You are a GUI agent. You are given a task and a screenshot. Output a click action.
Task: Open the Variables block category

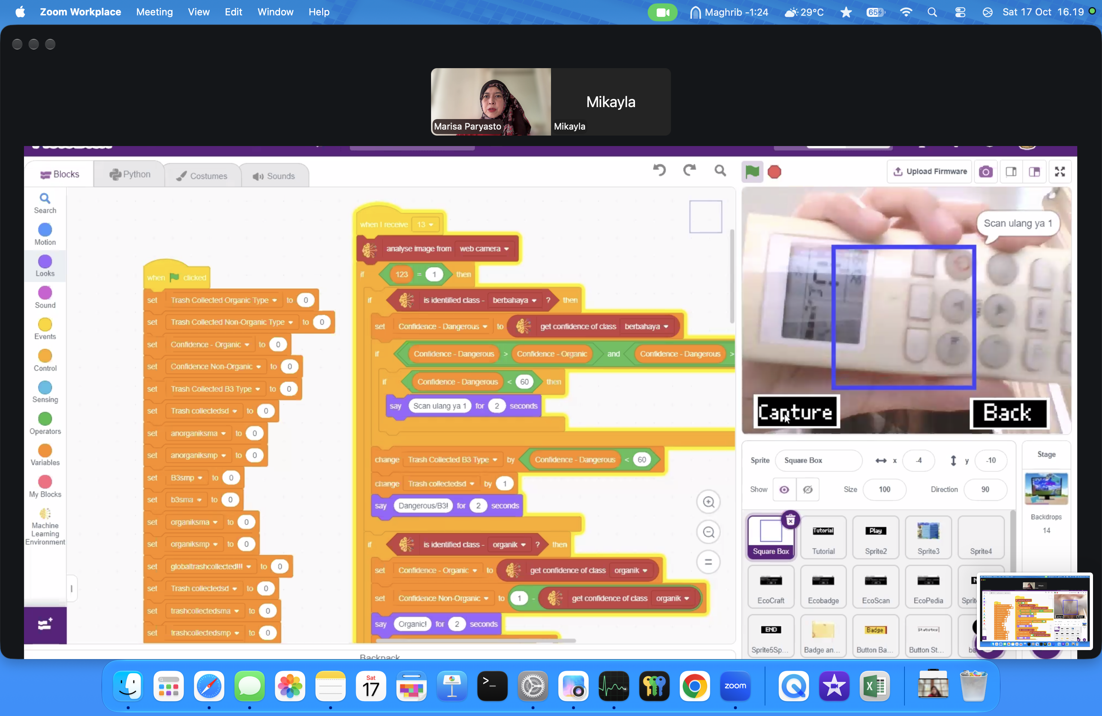45,455
